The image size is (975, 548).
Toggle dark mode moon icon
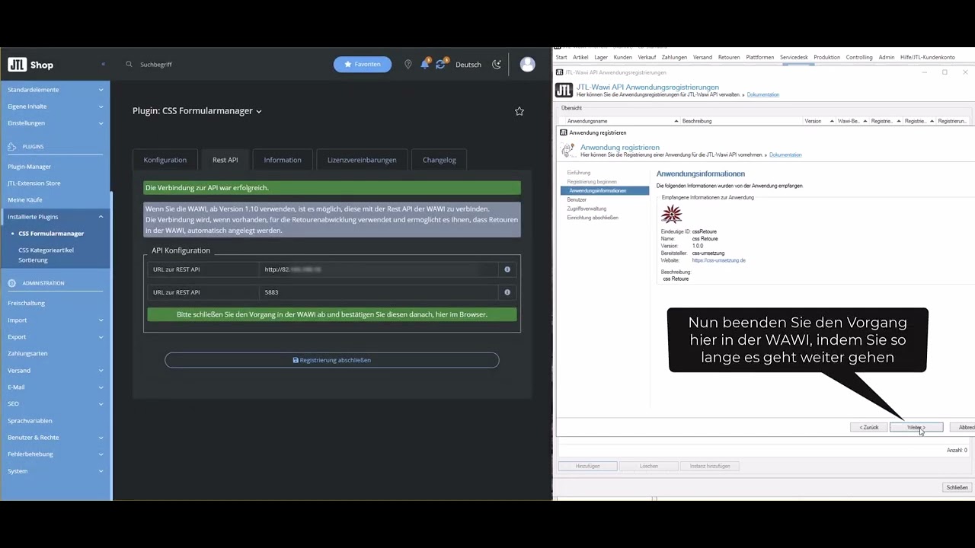click(497, 65)
